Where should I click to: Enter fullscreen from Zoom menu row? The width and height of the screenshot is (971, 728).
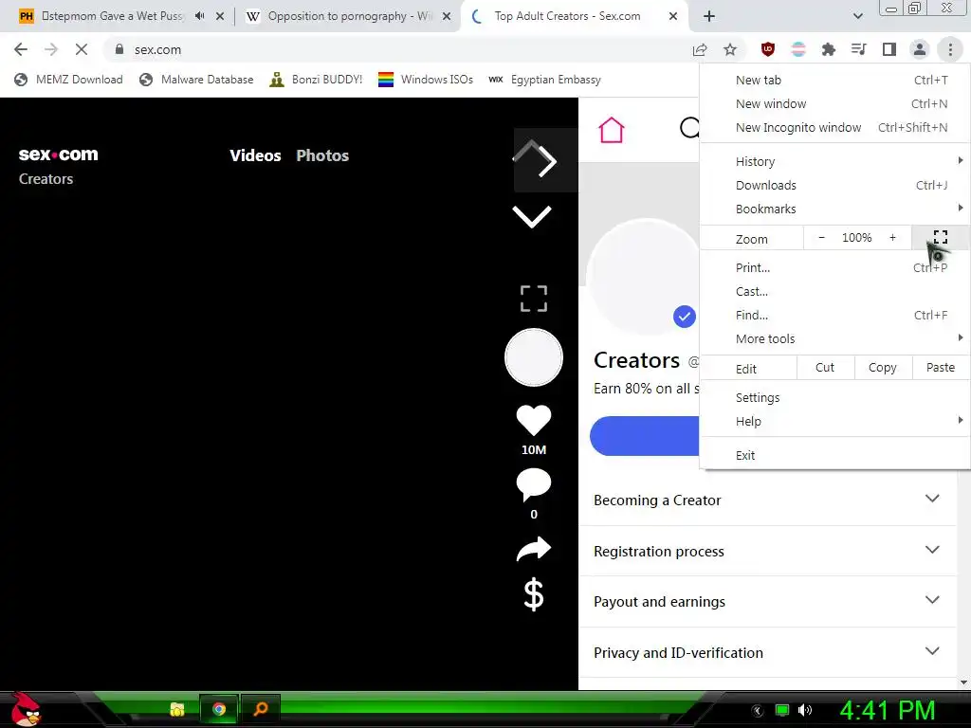click(941, 237)
